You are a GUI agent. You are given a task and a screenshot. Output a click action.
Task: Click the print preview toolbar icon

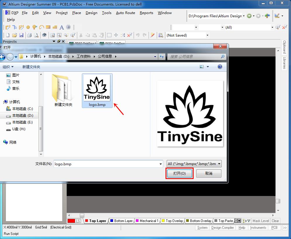tap(36, 35)
